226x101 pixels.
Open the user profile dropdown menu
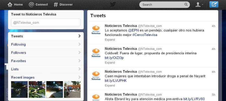[199, 5]
